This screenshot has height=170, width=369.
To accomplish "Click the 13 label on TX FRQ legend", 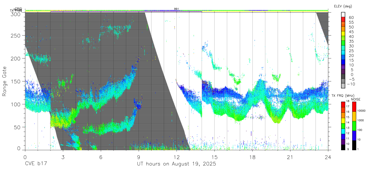I will pyautogui.click(x=348, y=128).
